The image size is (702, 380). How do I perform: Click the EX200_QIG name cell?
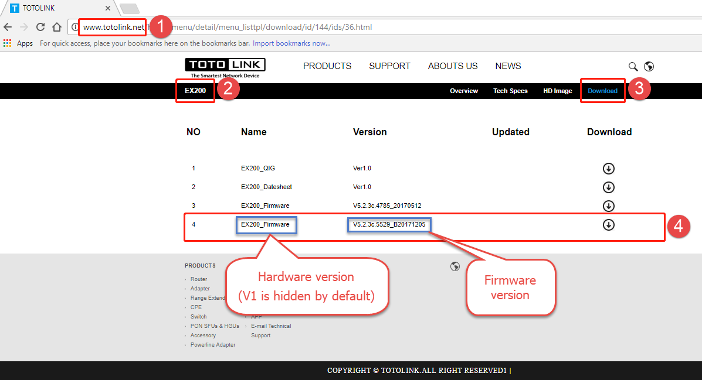click(258, 168)
